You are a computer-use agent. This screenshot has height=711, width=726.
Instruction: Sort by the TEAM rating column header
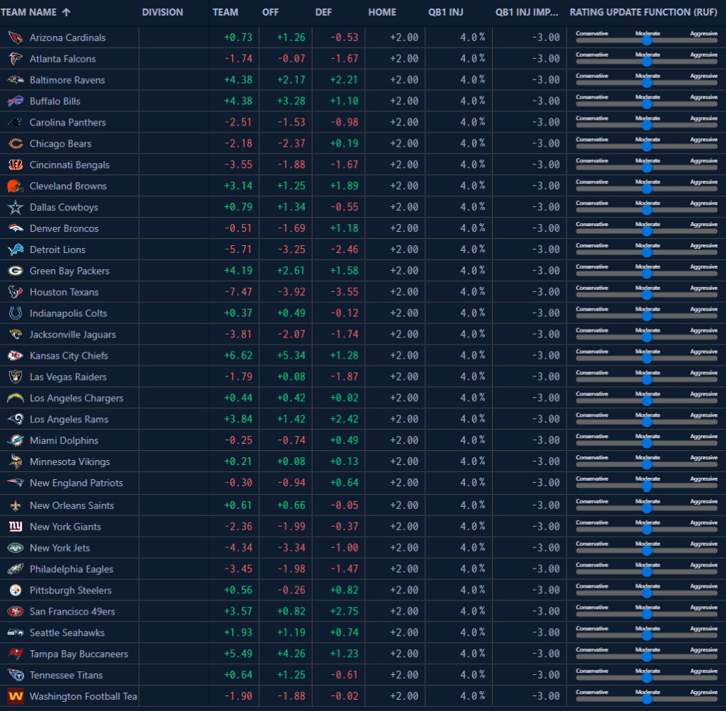225,12
